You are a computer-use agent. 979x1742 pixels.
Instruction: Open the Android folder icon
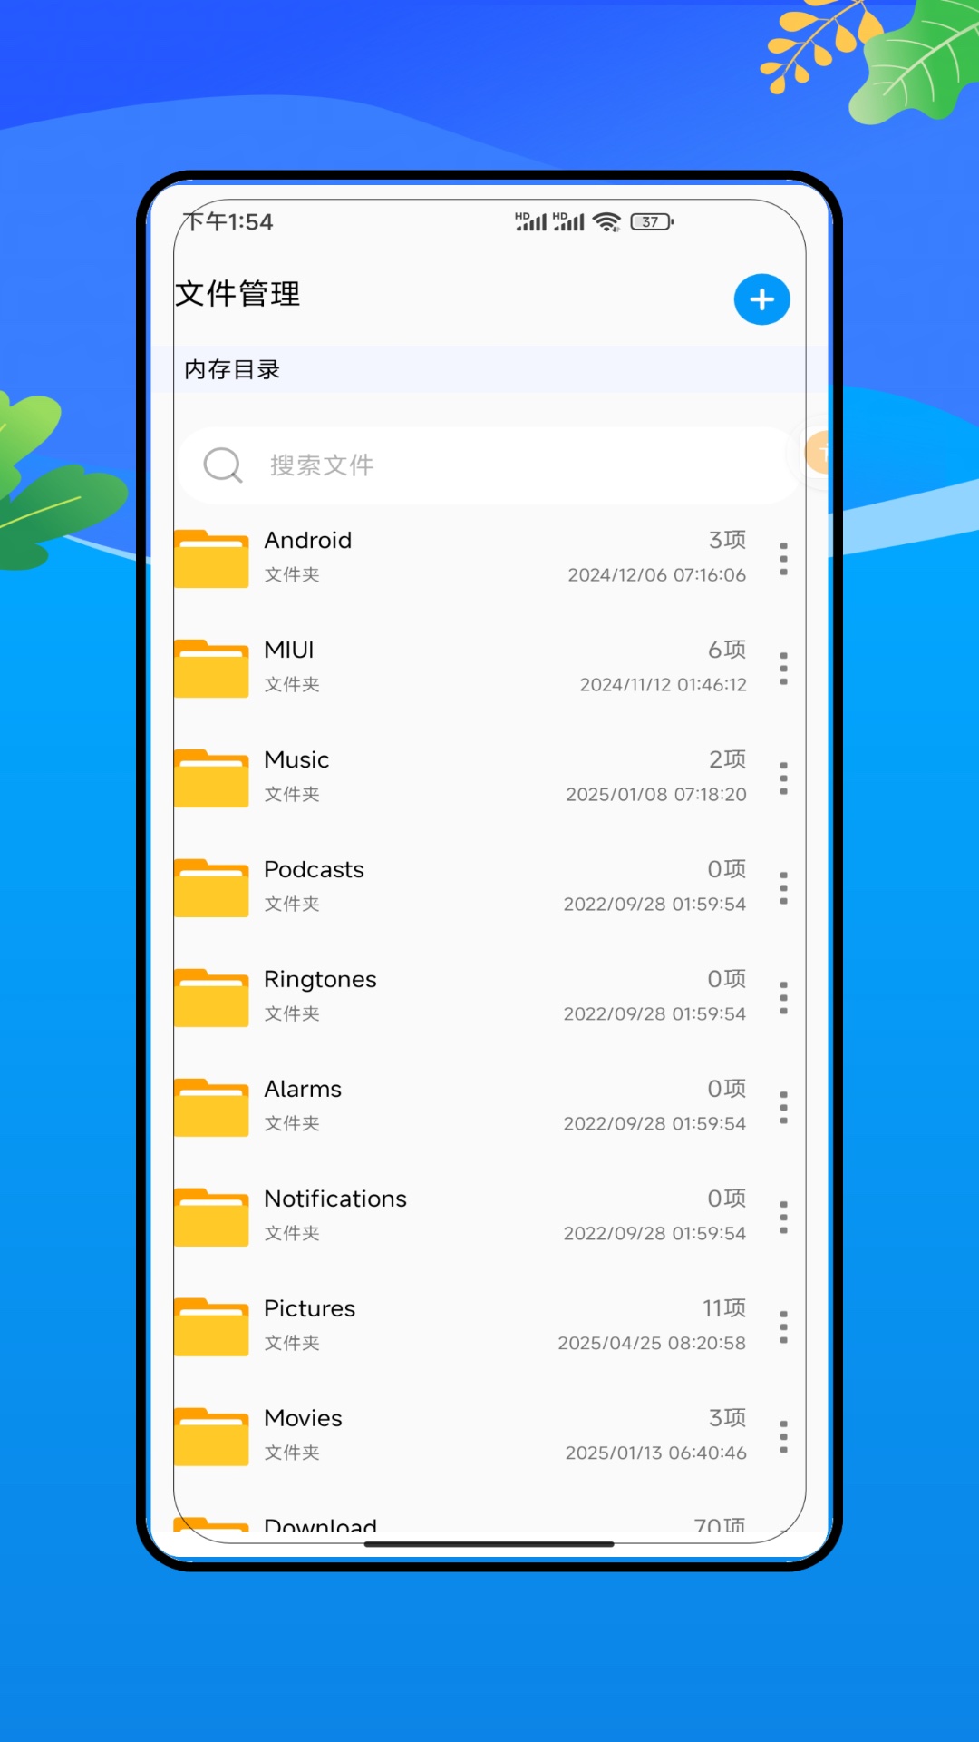pyautogui.click(x=211, y=559)
